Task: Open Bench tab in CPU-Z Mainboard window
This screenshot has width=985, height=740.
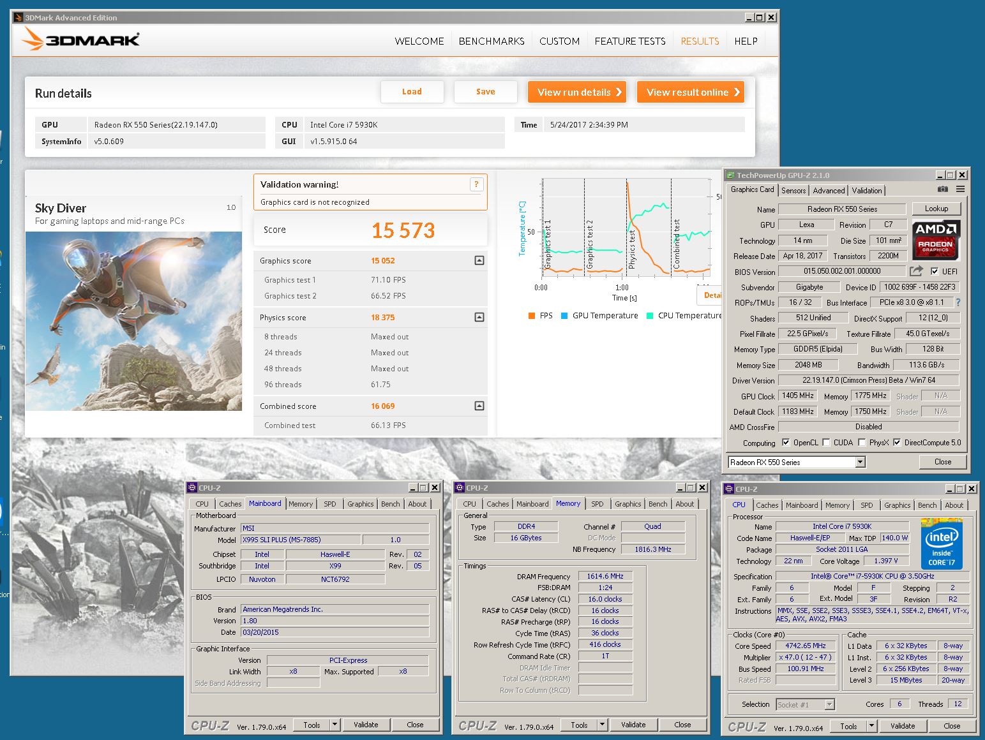Action: [x=391, y=504]
